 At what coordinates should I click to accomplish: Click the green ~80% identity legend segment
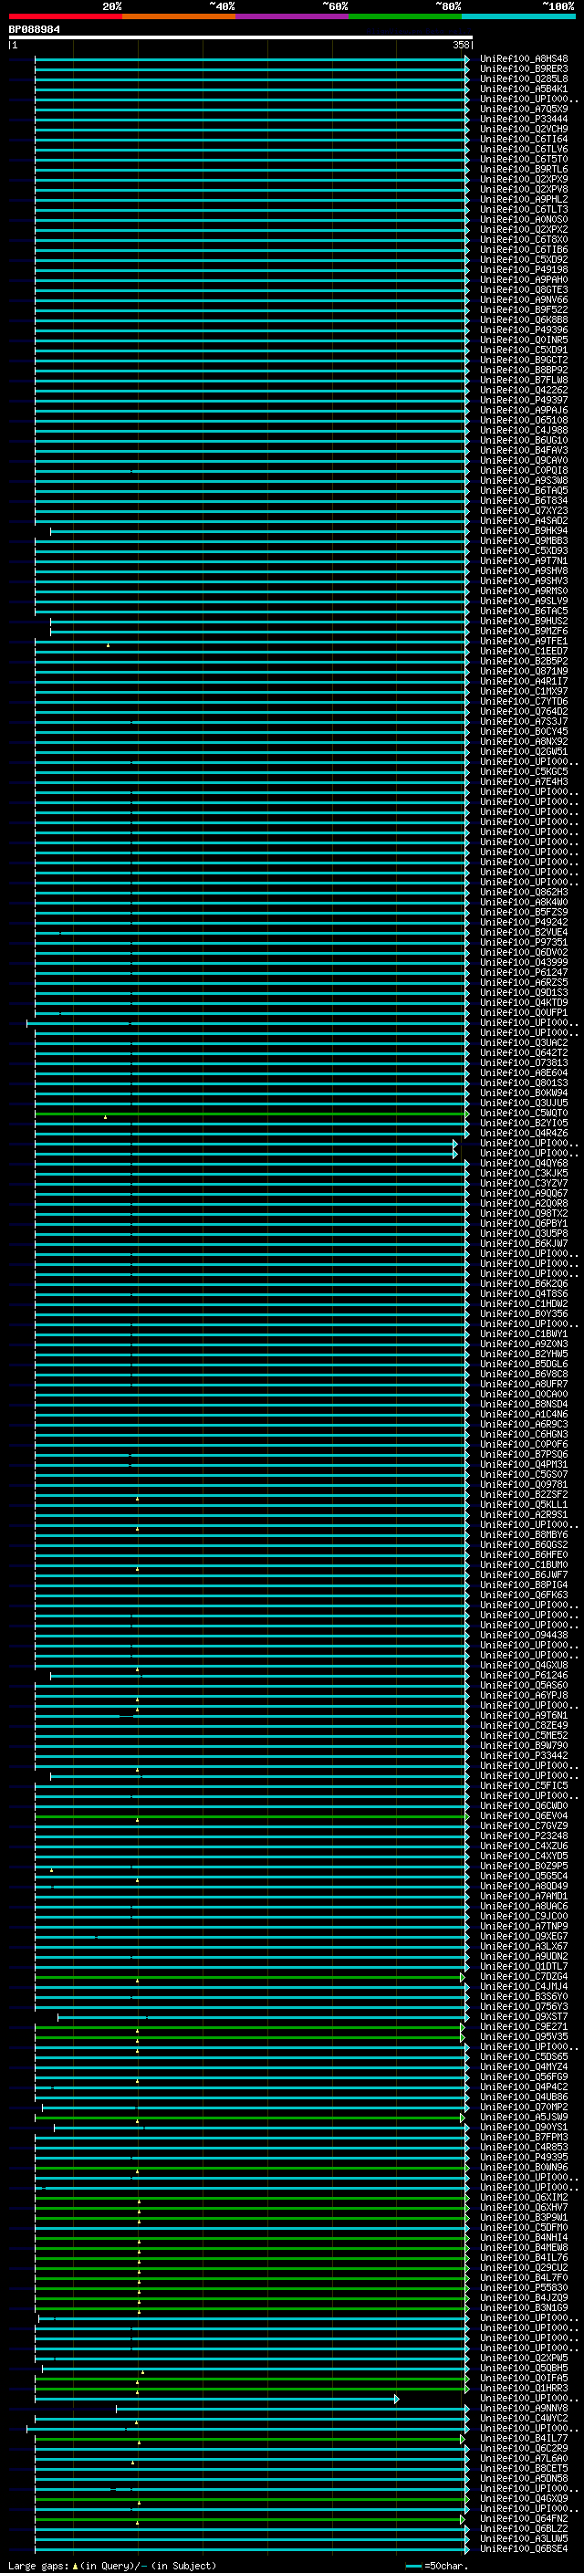coord(405,16)
